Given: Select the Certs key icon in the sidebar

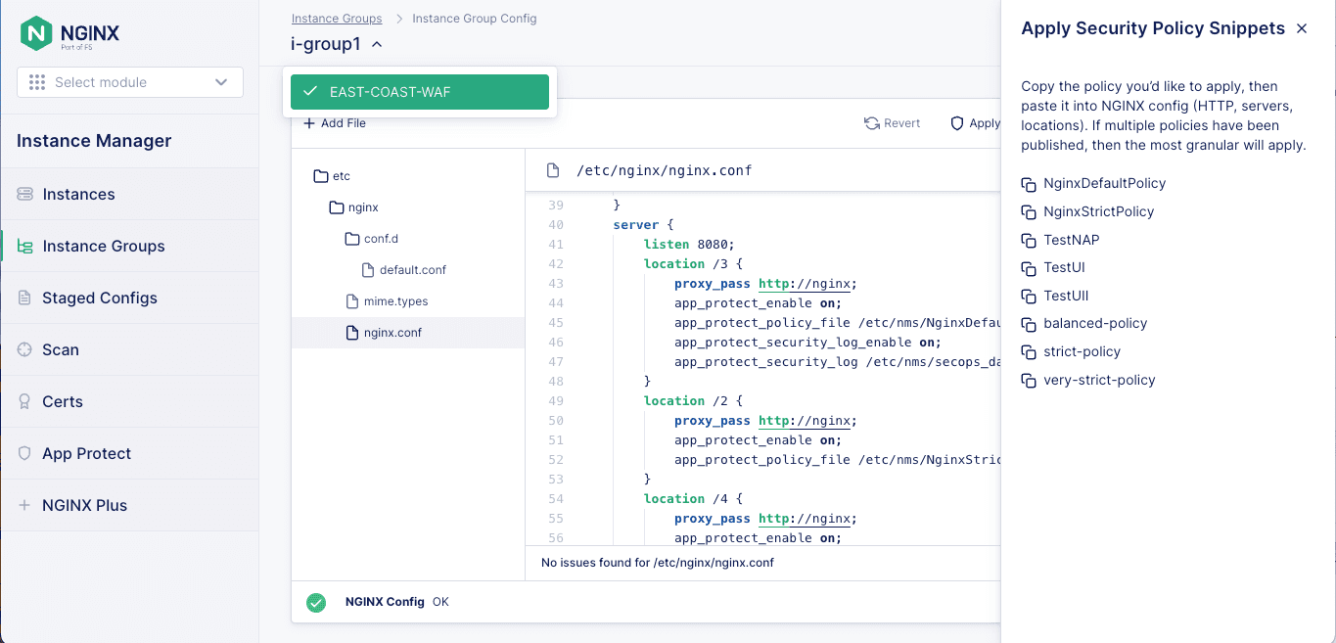Looking at the screenshot, I should [23, 401].
